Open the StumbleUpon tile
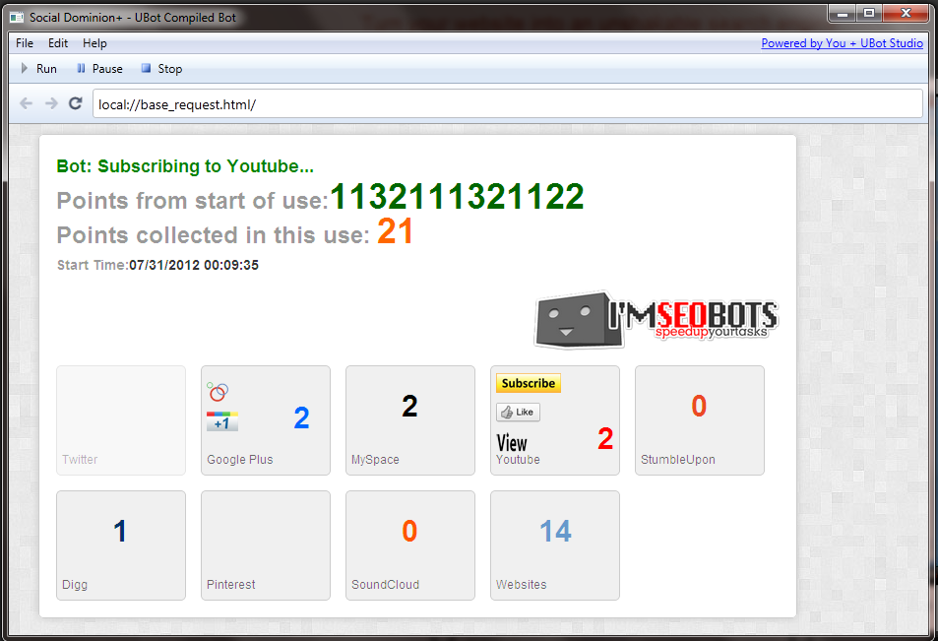 pos(699,420)
